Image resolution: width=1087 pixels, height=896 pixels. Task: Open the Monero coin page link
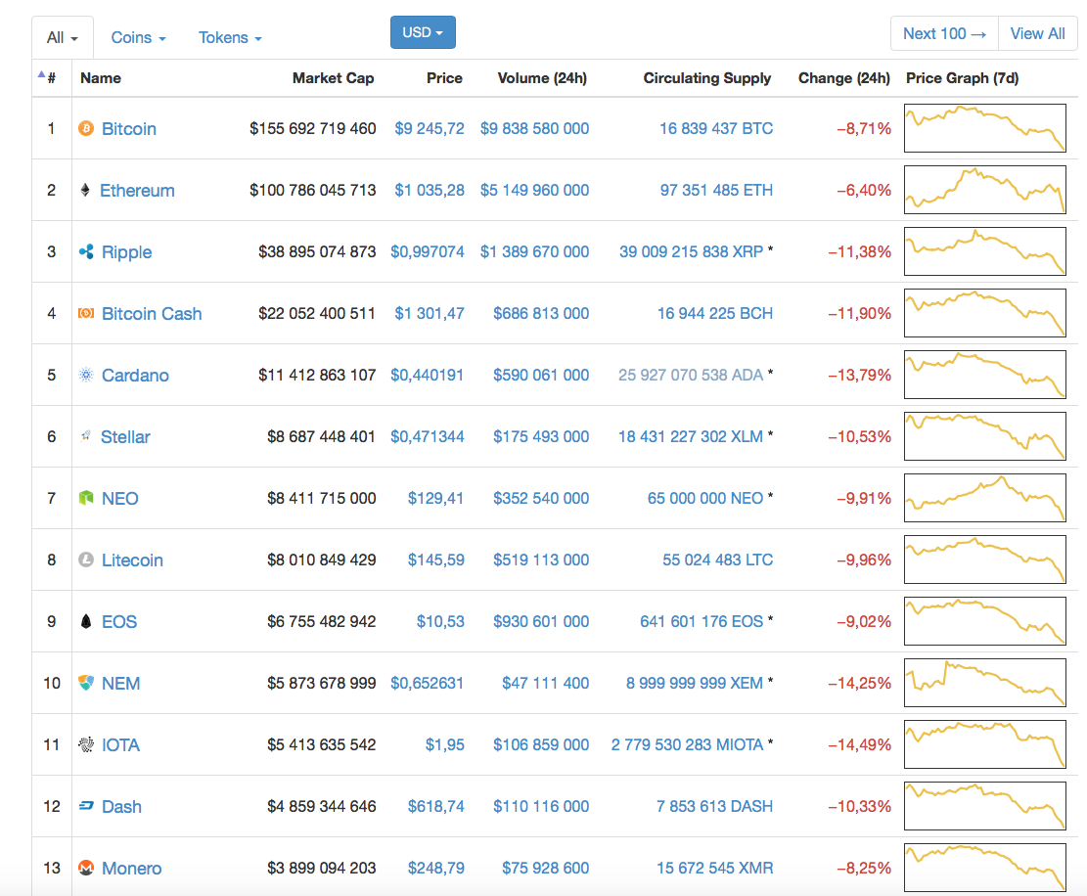132,869
